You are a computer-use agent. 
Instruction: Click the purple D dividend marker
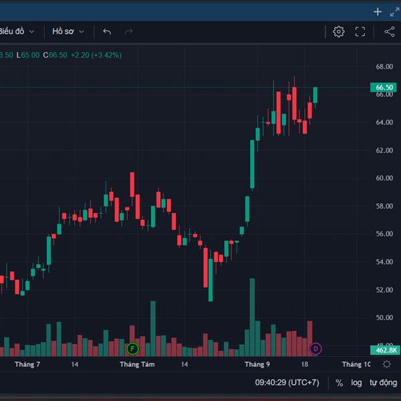click(315, 349)
